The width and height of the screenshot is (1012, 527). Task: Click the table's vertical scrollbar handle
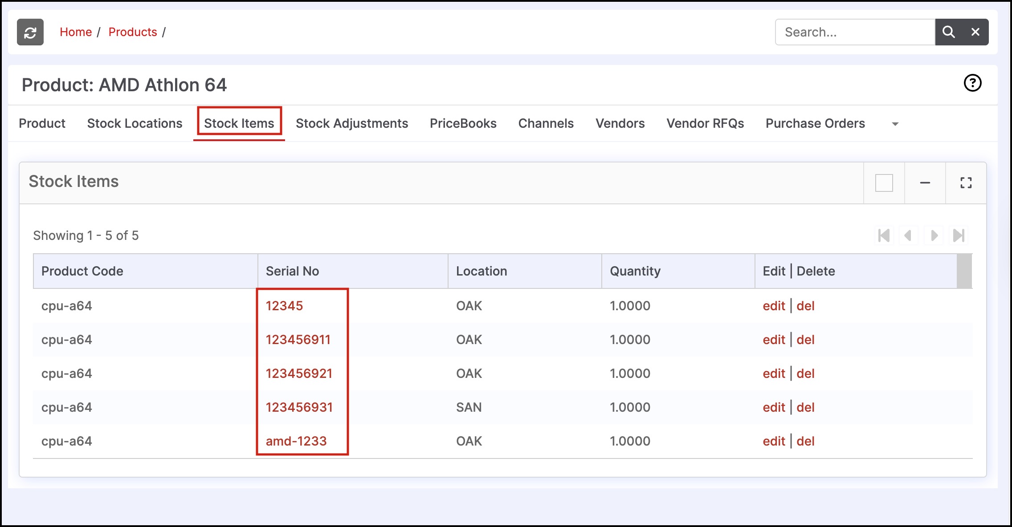[964, 271]
